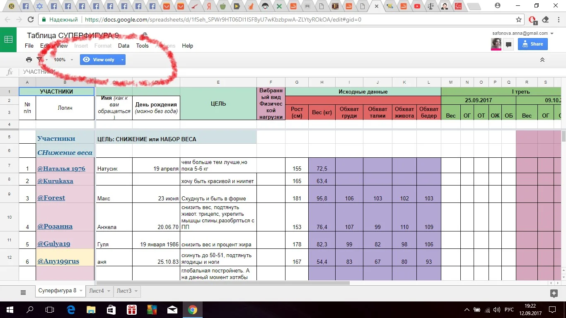The image size is (566, 318).
Task: Click the filter funnel icon
Action: coord(39,60)
